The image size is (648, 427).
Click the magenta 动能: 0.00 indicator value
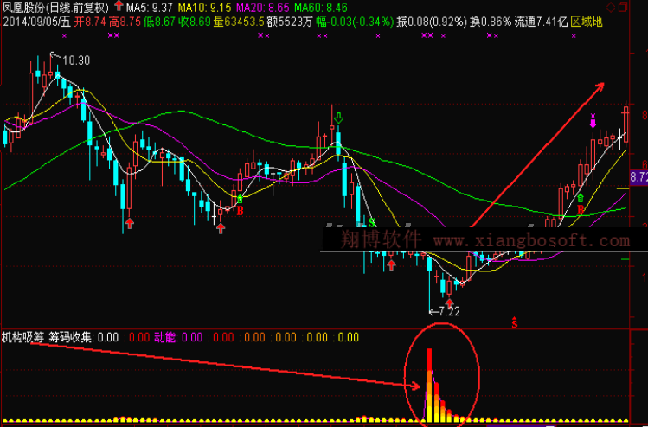tap(178, 337)
